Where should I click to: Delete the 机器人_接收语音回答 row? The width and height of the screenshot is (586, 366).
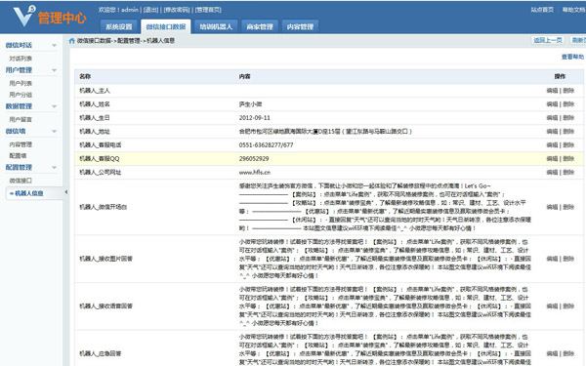pos(568,306)
